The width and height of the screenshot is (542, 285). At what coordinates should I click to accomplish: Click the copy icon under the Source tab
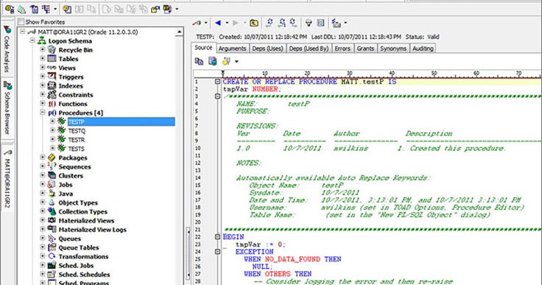[199, 62]
